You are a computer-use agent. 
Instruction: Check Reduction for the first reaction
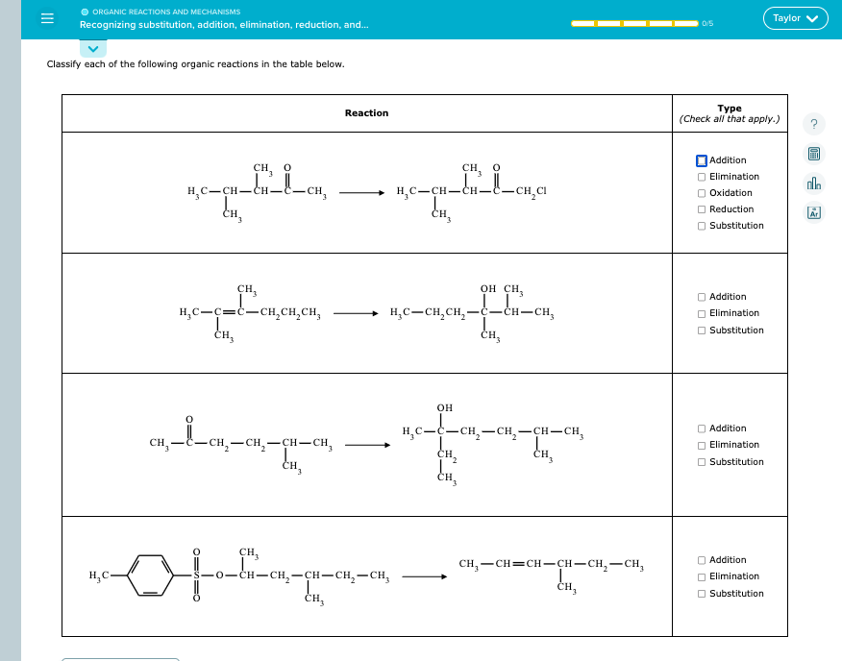point(702,208)
